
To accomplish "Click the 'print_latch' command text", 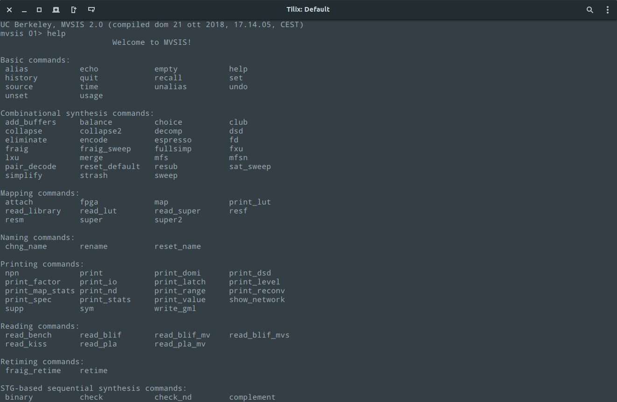I will tap(180, 282).
